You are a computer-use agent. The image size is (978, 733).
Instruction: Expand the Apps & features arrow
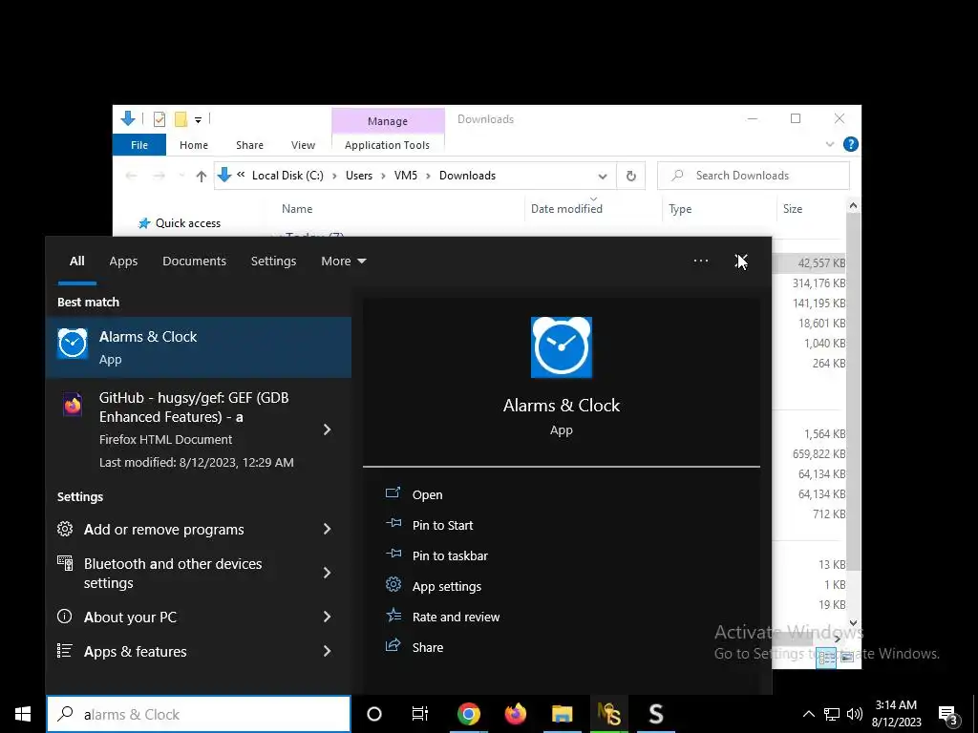click(328, 651)
